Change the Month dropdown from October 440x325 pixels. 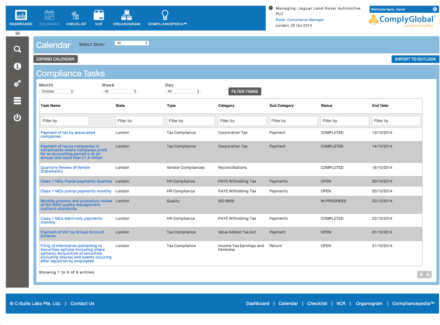pos(57,91)
